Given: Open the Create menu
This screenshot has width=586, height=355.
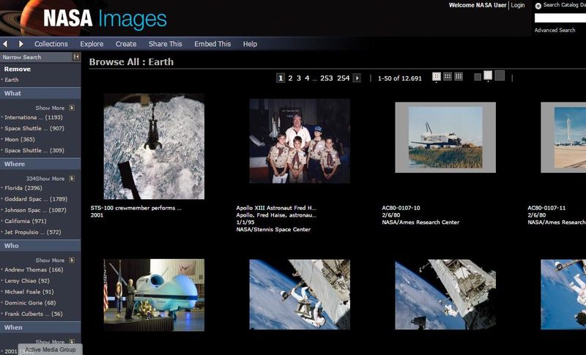Looking at the screenshot, I should (126, 44).
